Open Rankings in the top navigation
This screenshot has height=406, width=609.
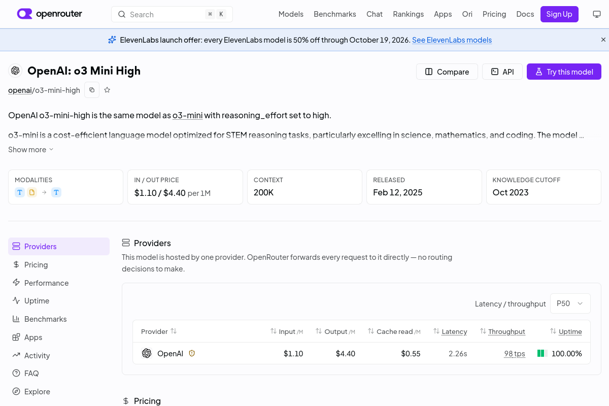click(x=409, y=14)
